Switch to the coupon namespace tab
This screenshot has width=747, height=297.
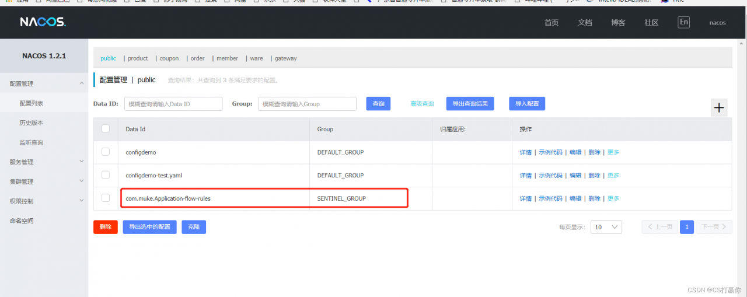pos(169,58)
